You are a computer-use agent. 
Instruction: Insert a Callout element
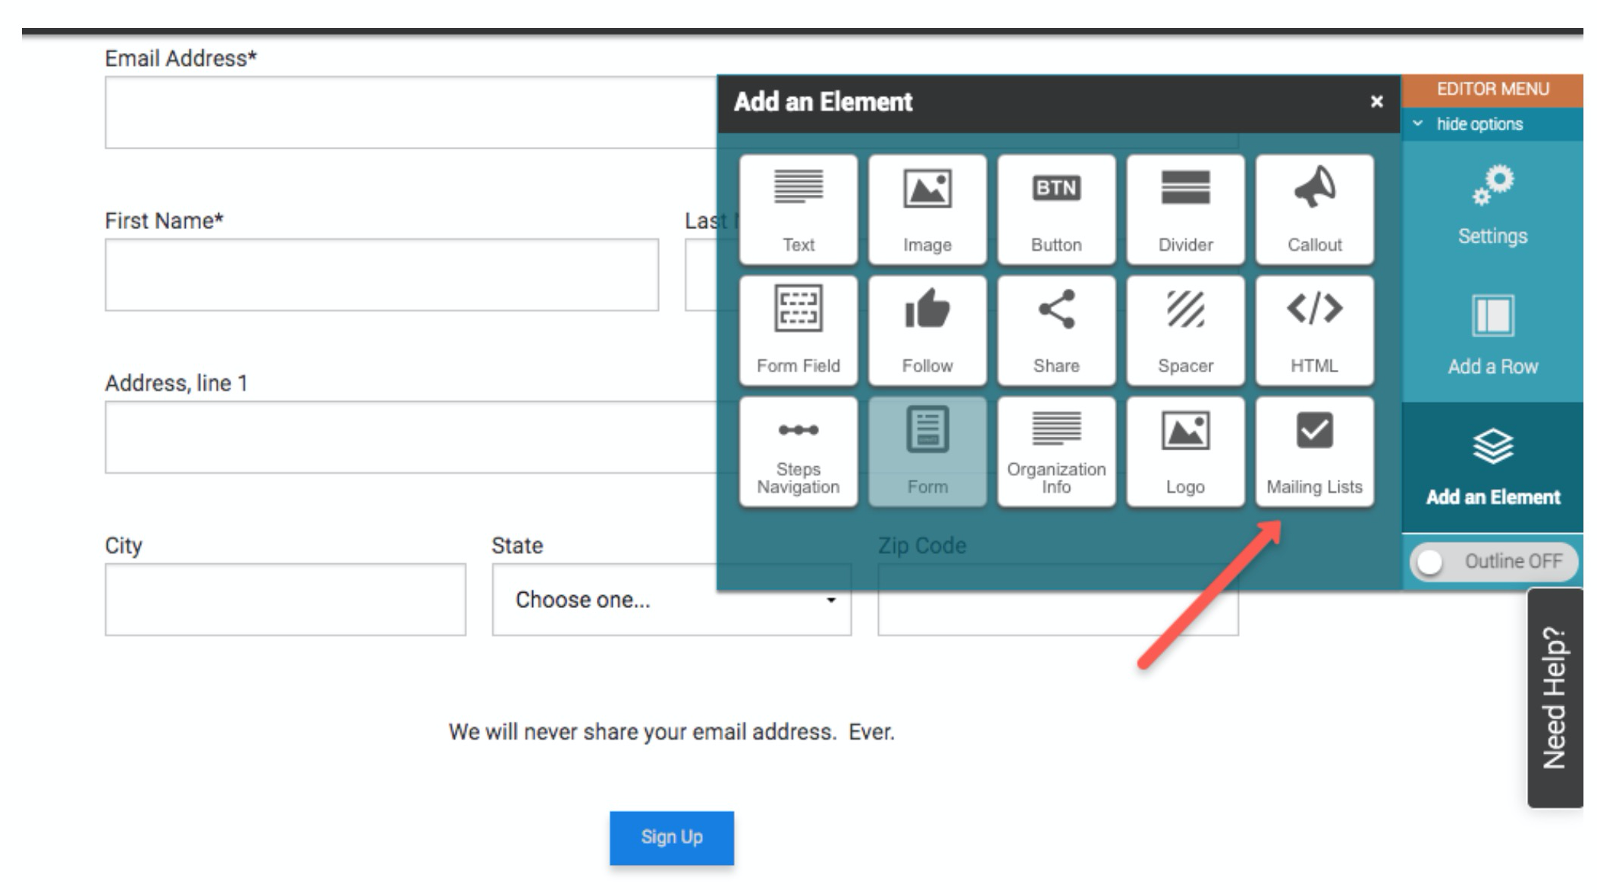(1314, 210)
